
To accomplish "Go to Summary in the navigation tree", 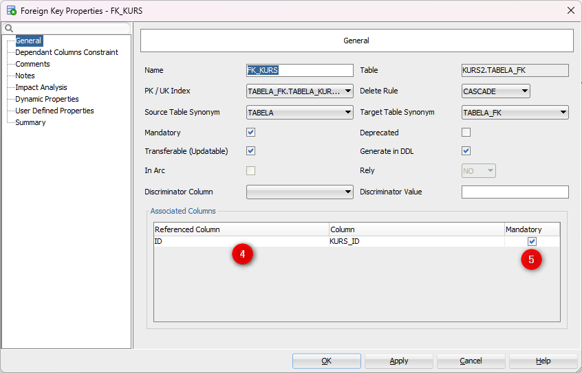I will click(30, 122).
